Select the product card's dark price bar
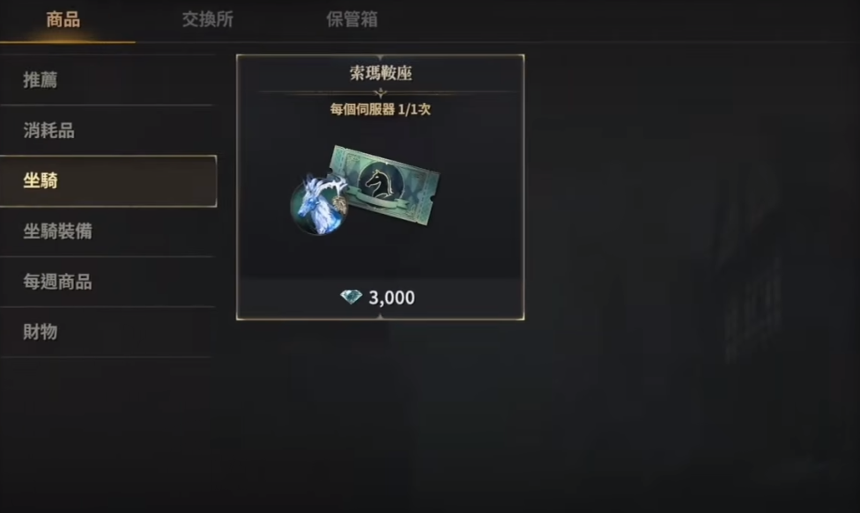 point(380,297)
